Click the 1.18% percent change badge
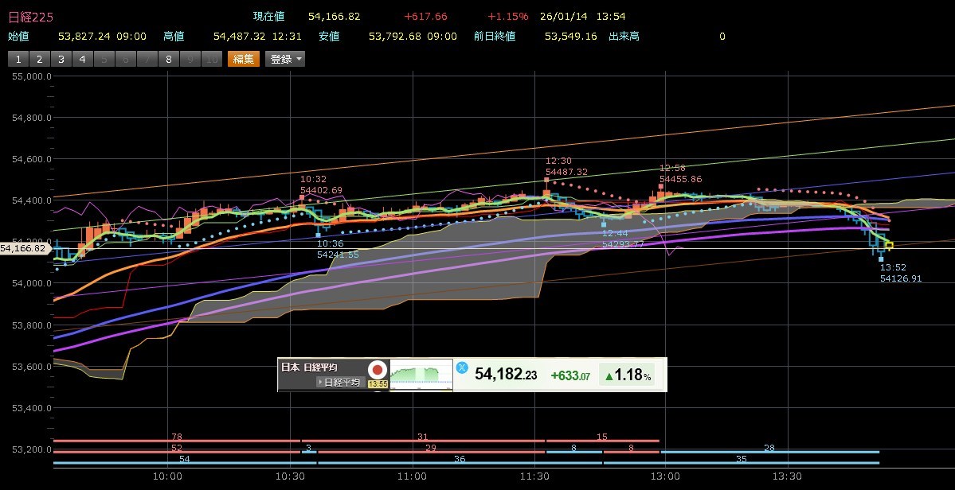Image resolution: width=955 pixels, height=490 pixels. coord(626,375)
